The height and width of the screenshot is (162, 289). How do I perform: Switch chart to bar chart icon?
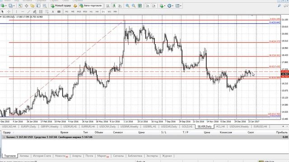108,6
